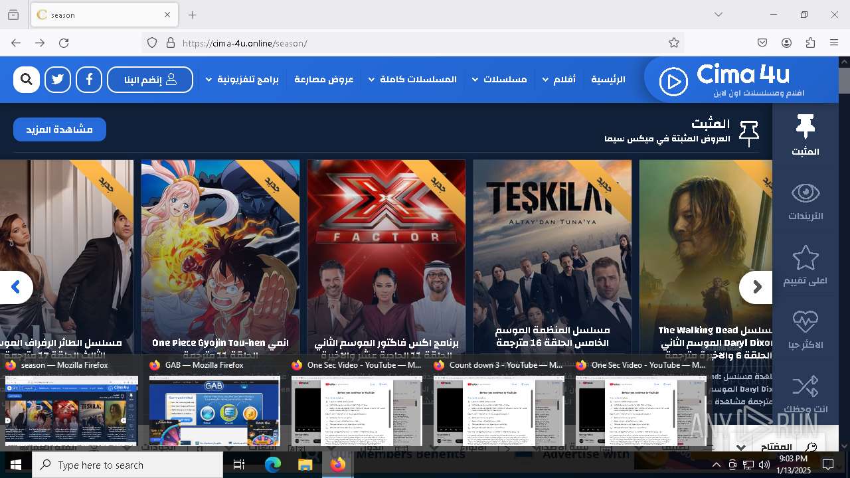Click the Windows Start button

tap(16, 465)
